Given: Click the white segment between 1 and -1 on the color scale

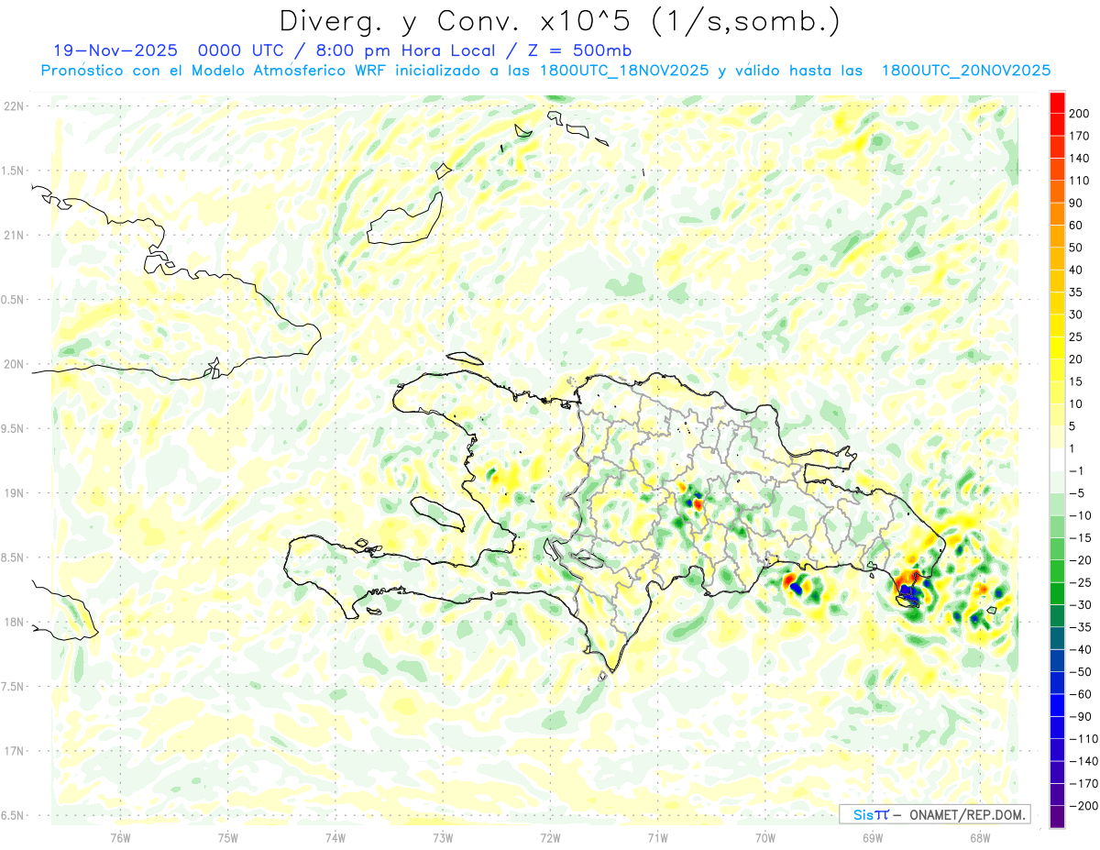Looking at the screenshot, I should (1058, 459).
